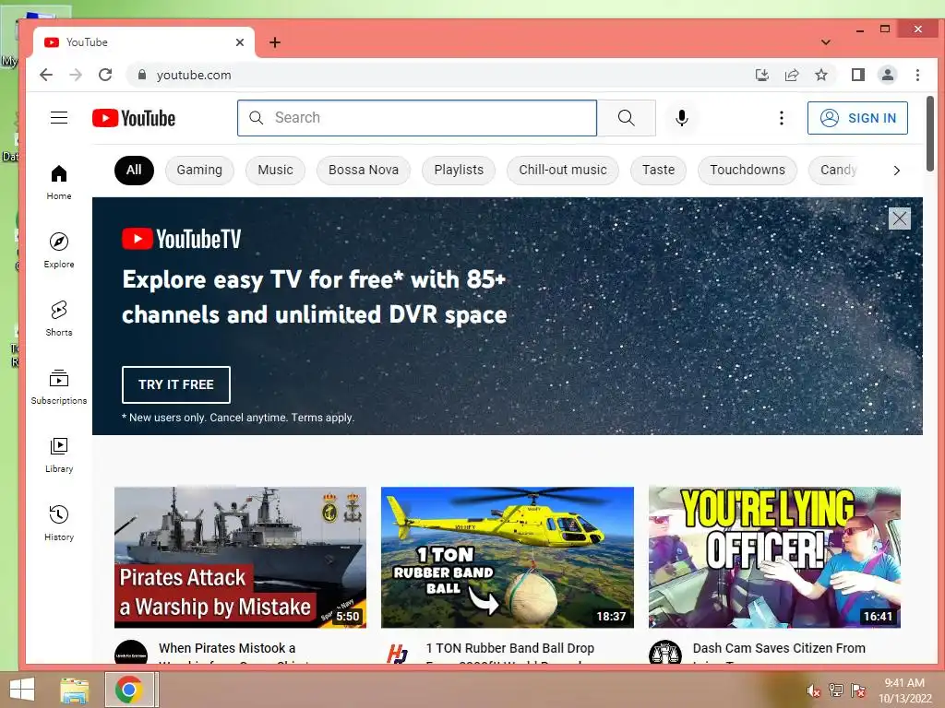
Task: Open a new tab with plus button
Action: [x=275, y=42]
